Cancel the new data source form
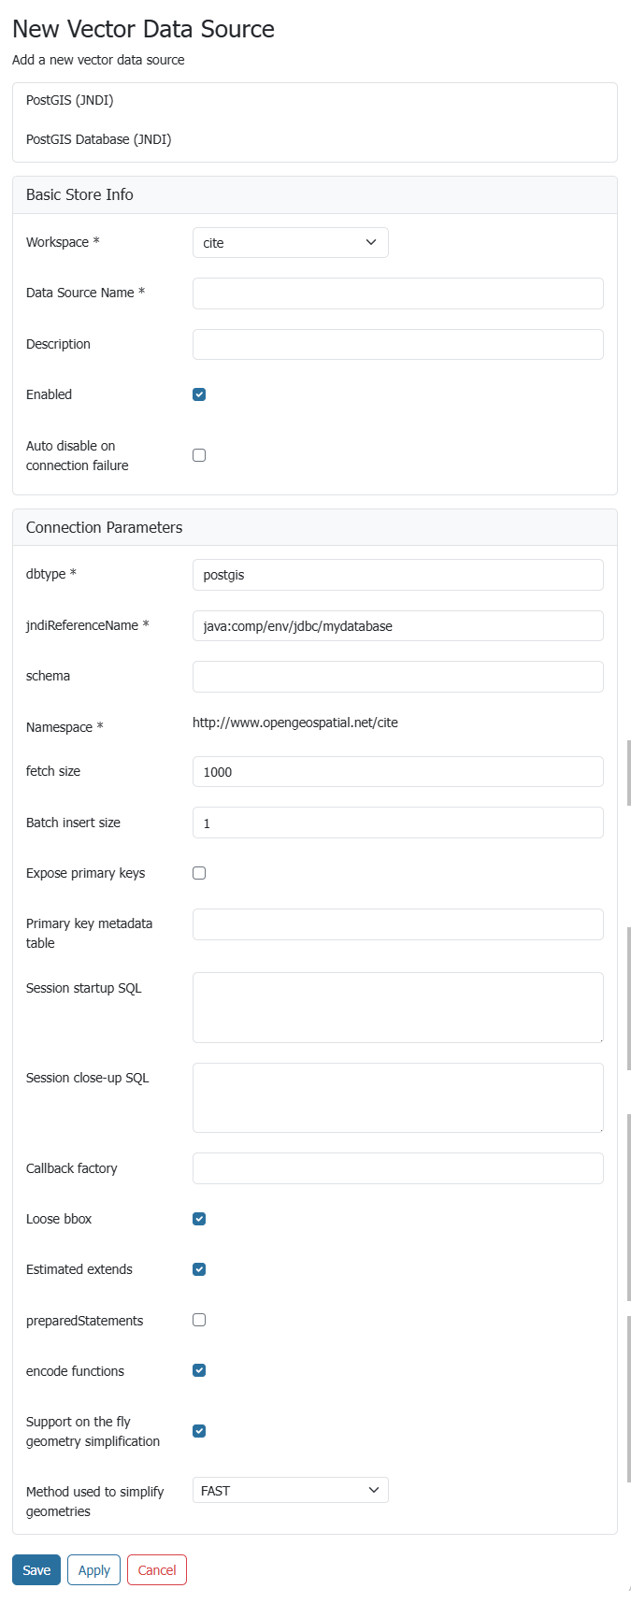Image resolution: width=631 pixels, height=1603 pixels. tap(157, 1570)
